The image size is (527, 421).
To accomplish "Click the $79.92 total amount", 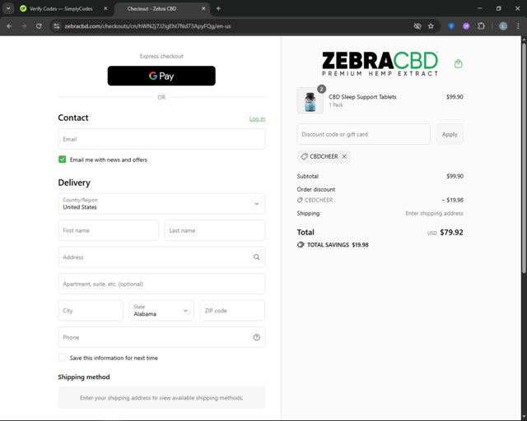I will pyautogui.click(x=451, y=233).
